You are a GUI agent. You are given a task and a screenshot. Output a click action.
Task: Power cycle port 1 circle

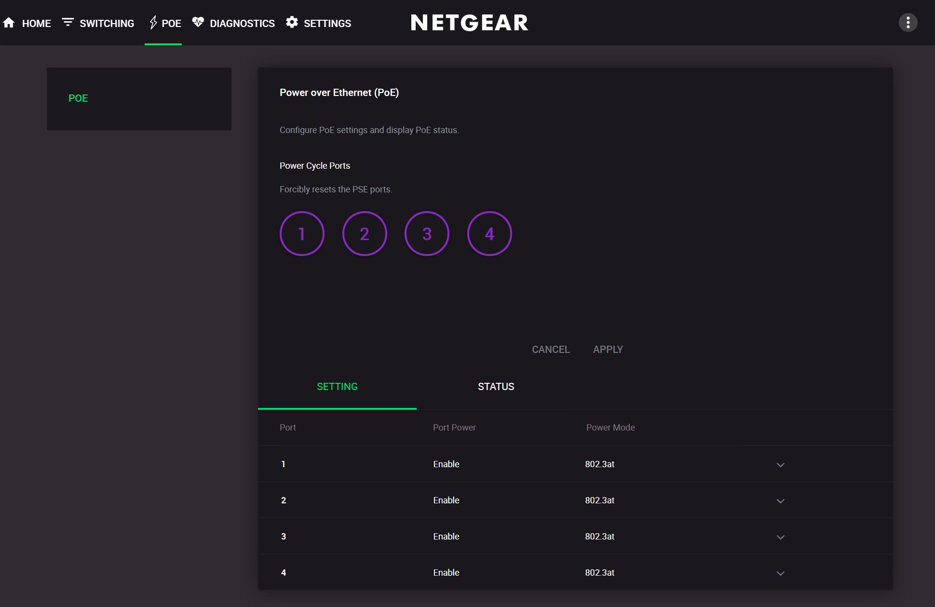302,233
